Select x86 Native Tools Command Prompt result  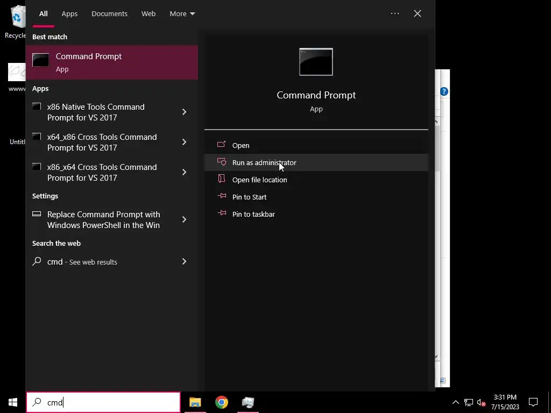112,112
